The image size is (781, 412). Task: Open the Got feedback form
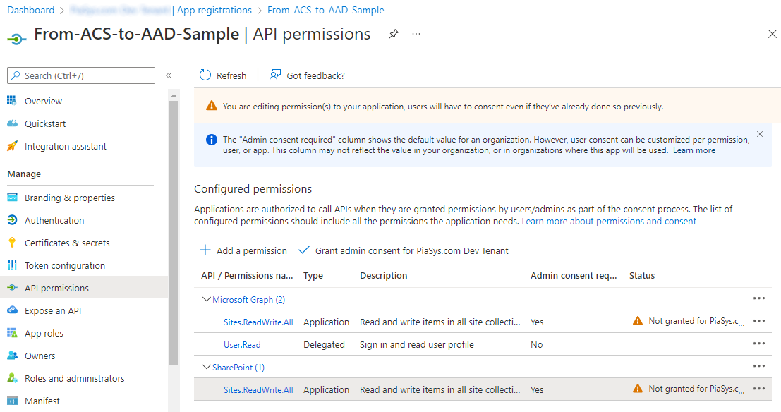point(306,75)
